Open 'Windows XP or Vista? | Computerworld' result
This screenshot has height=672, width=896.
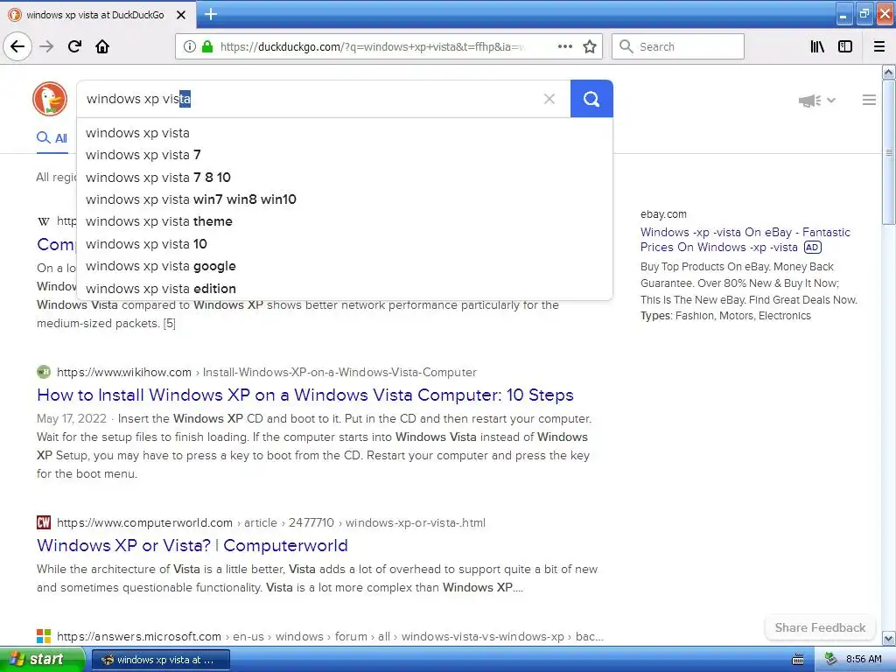coord(192,545)
